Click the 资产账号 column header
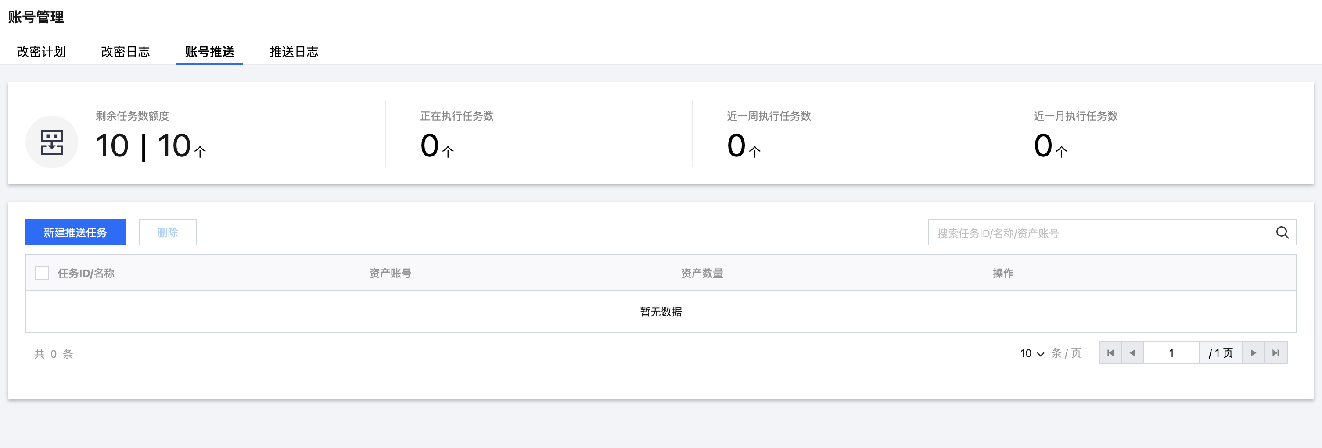The image size is (1322, 448). tap(390, 273)
